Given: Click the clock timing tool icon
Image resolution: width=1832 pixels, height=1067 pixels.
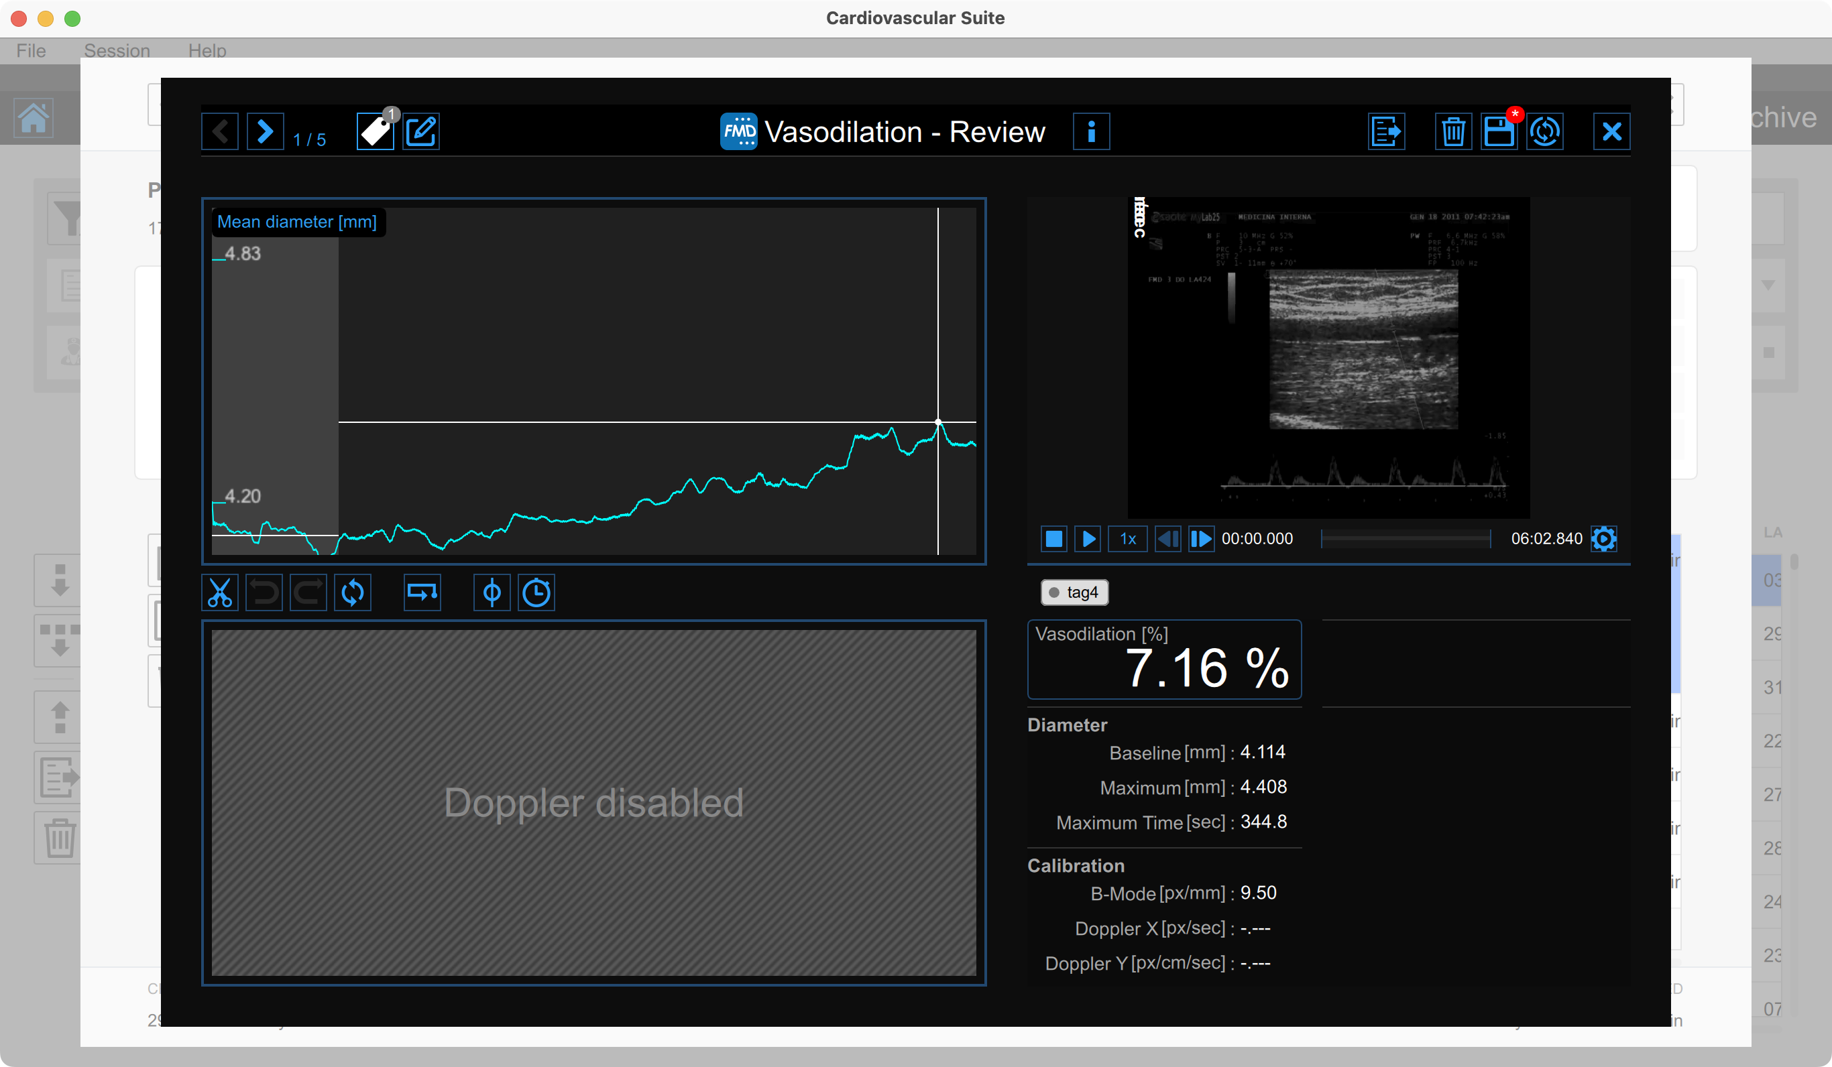Looking at the screenshot, I should (536, 592).
